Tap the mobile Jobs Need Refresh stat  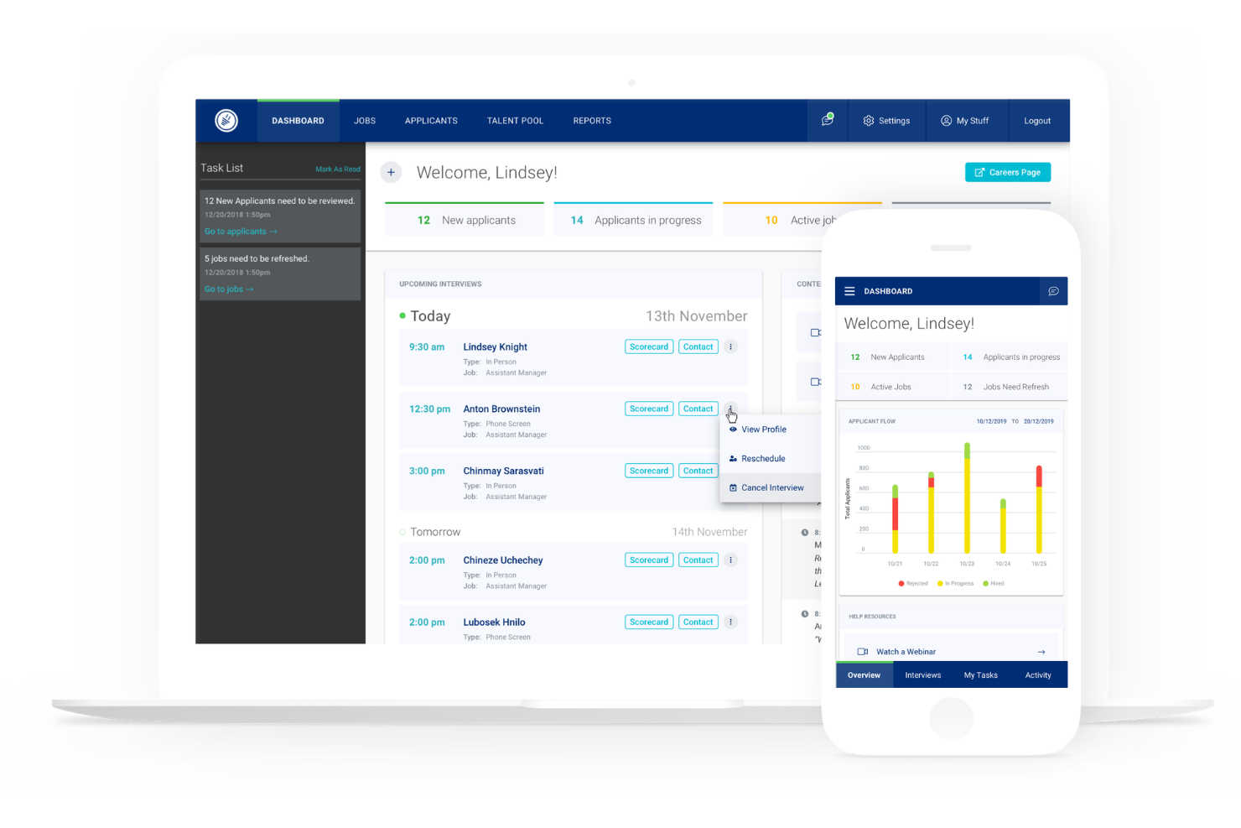pyautogui.click(x=1010, y=387)
